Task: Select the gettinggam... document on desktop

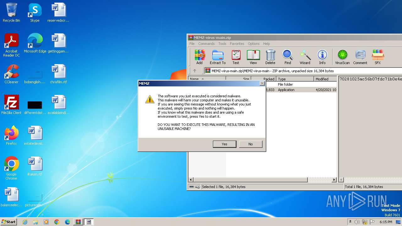Action: tap(58, 43)
